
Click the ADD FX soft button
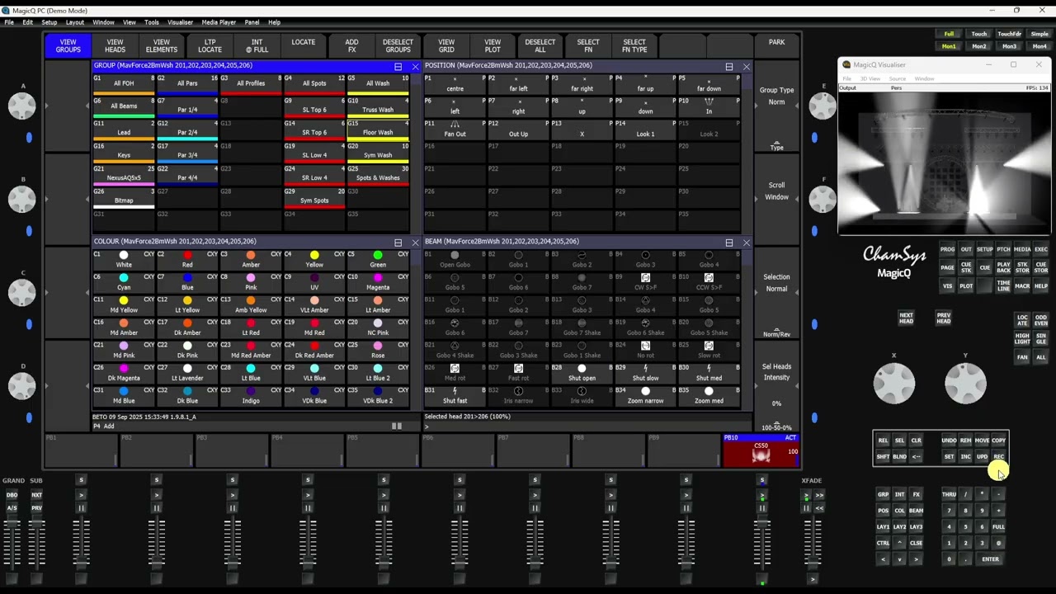(x=351, y=46)
